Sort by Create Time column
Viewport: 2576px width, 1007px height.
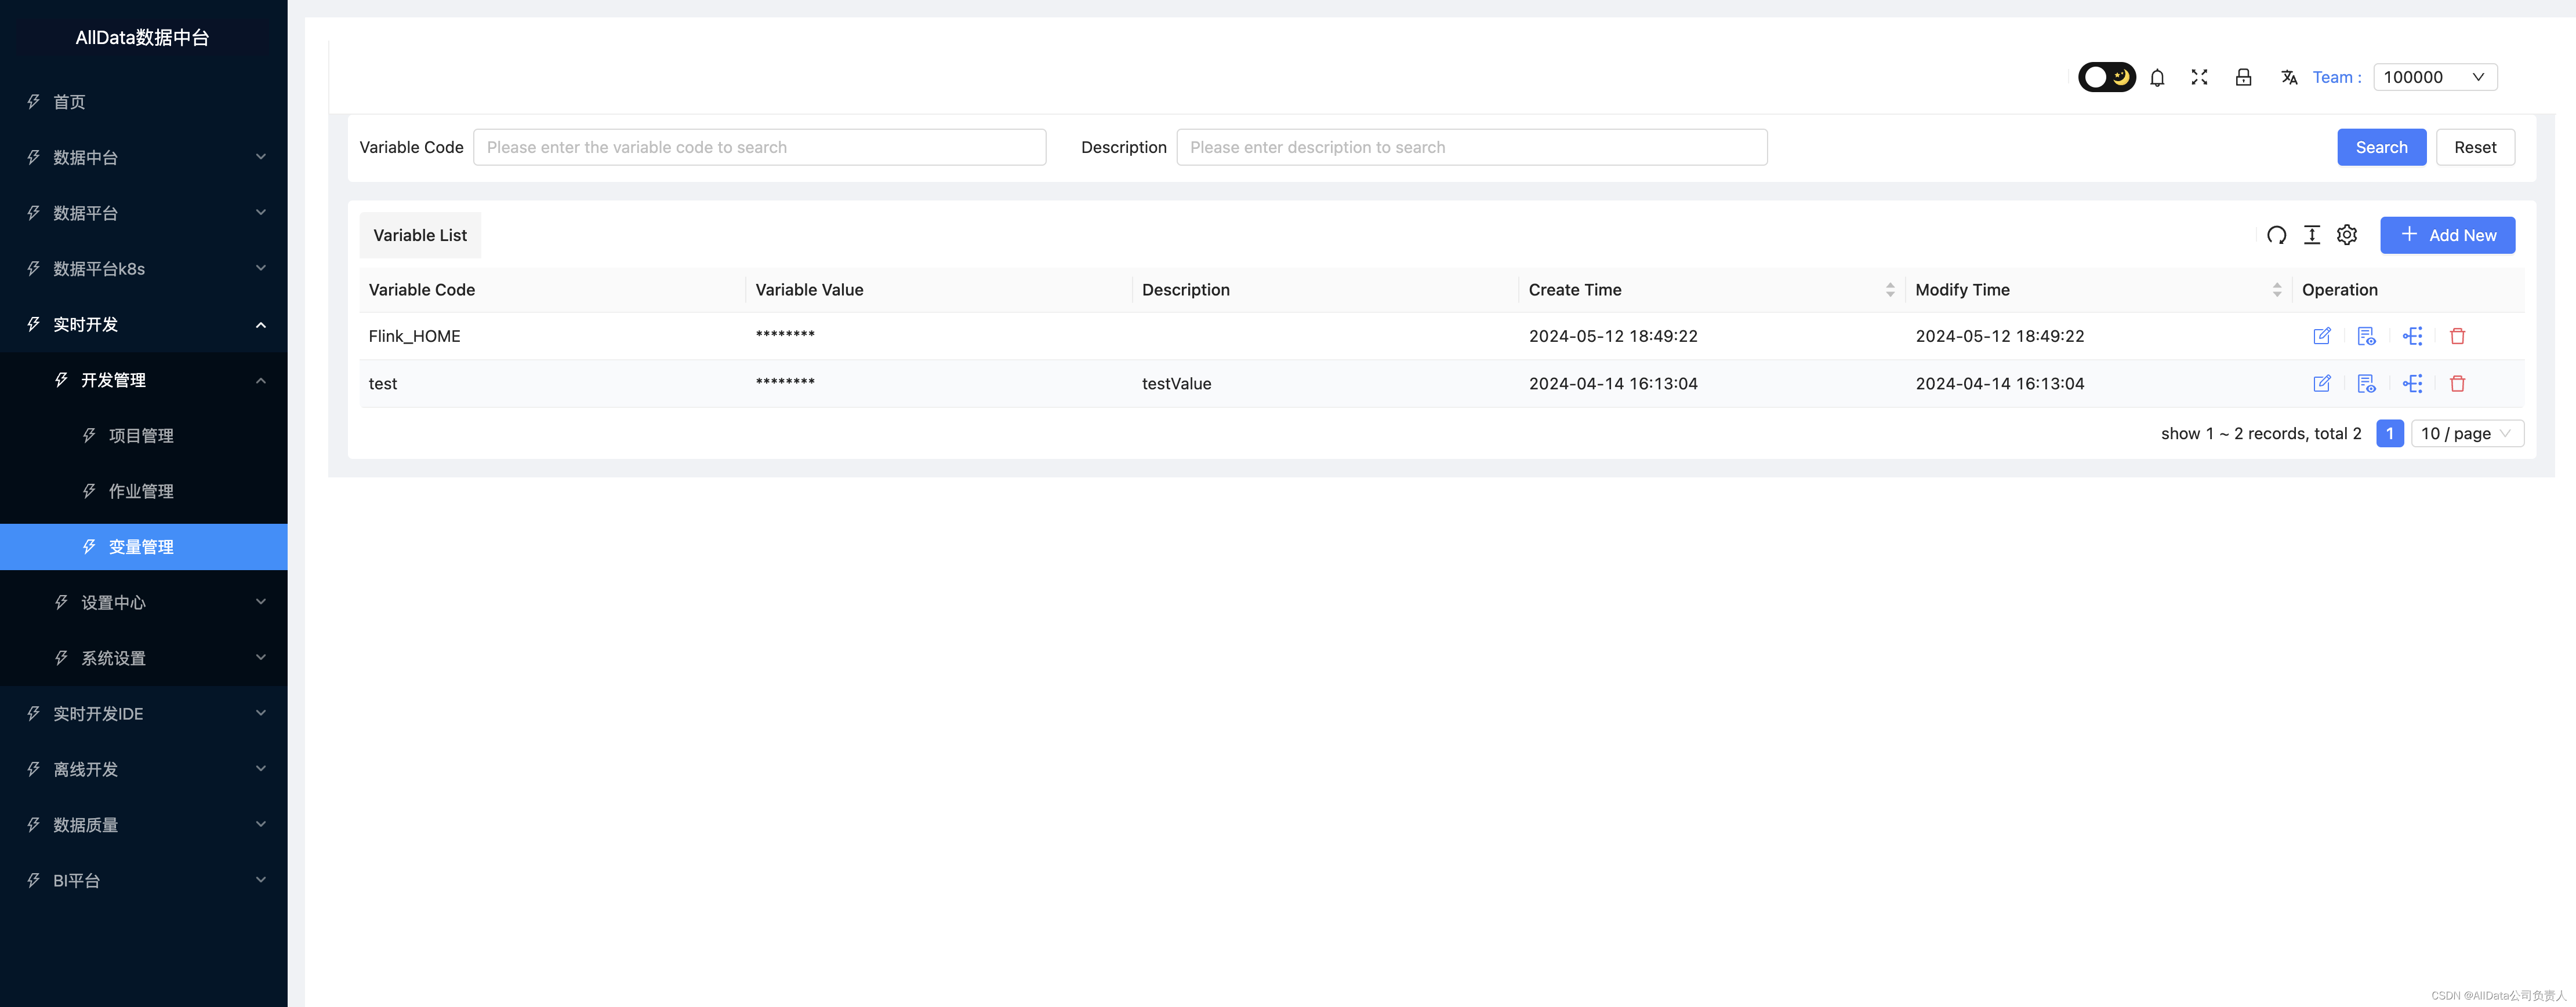[1890, 290]
